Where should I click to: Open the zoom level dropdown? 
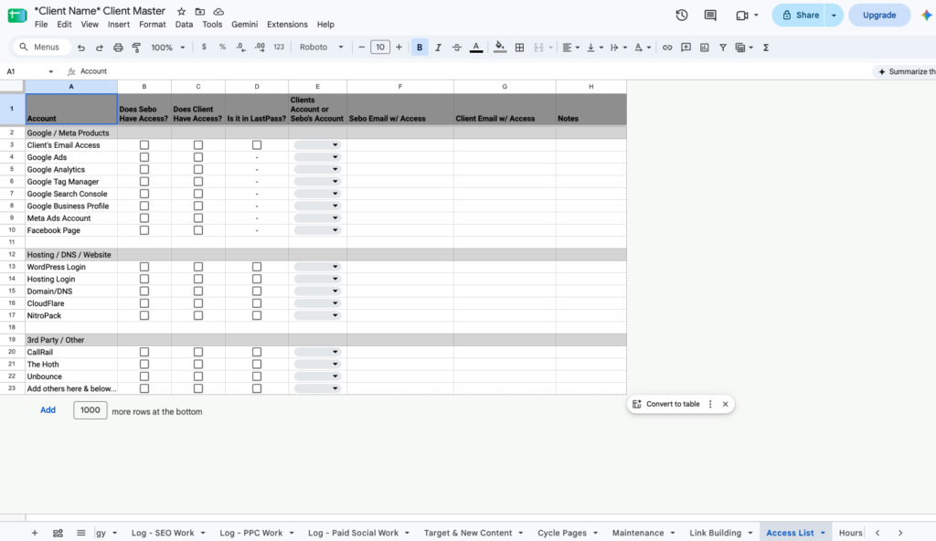coord(168,48)
